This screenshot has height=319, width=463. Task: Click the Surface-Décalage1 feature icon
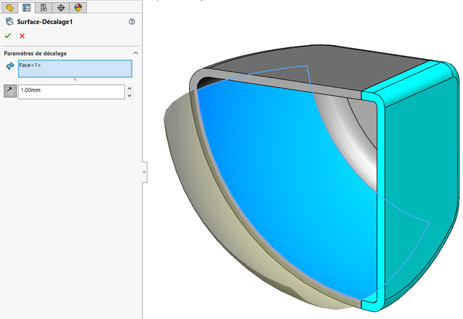pos(9,22)
